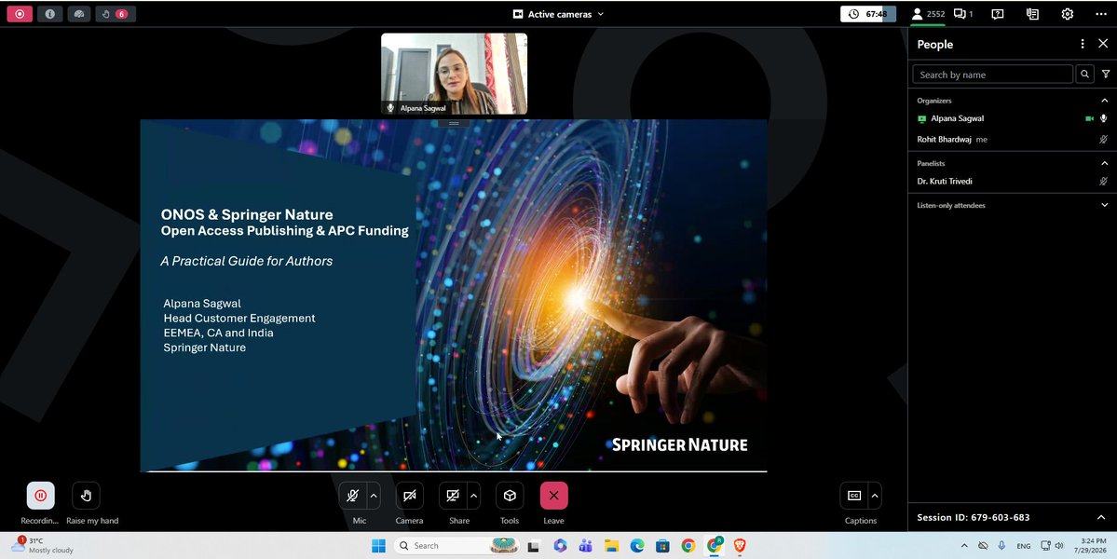Toggle closed Captions button
The image size is (1117, 559).
coord(854,496)
